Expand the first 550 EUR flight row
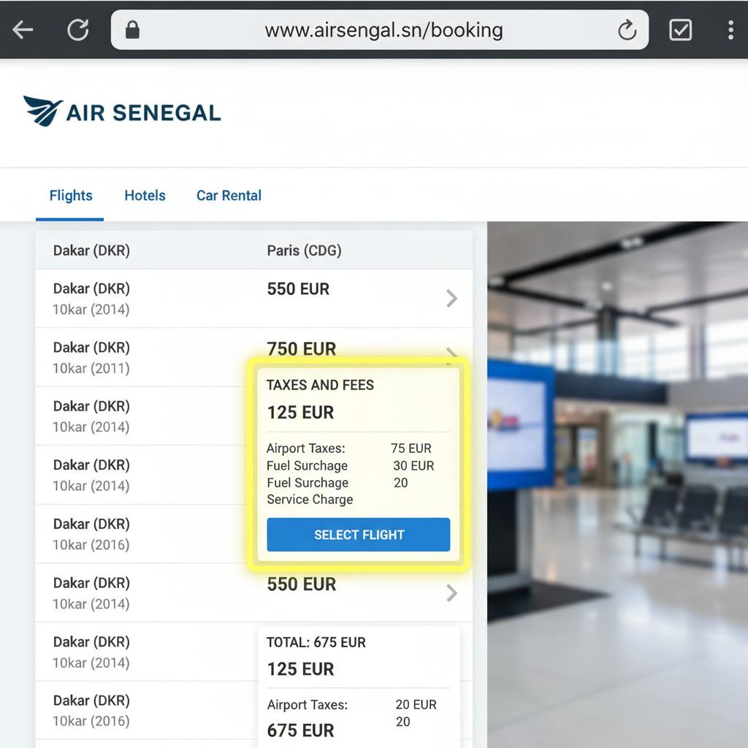The width and height of the screenshot is (748, 748). coord(451,298)
